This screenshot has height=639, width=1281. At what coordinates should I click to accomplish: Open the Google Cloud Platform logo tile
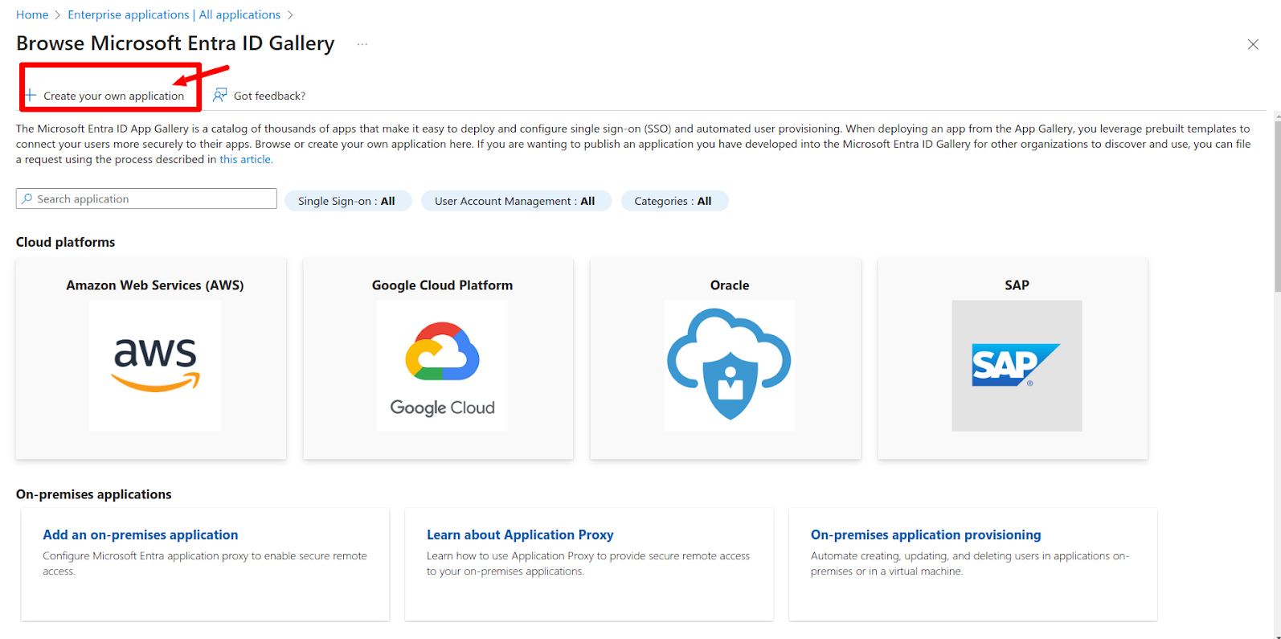[442, 366]
